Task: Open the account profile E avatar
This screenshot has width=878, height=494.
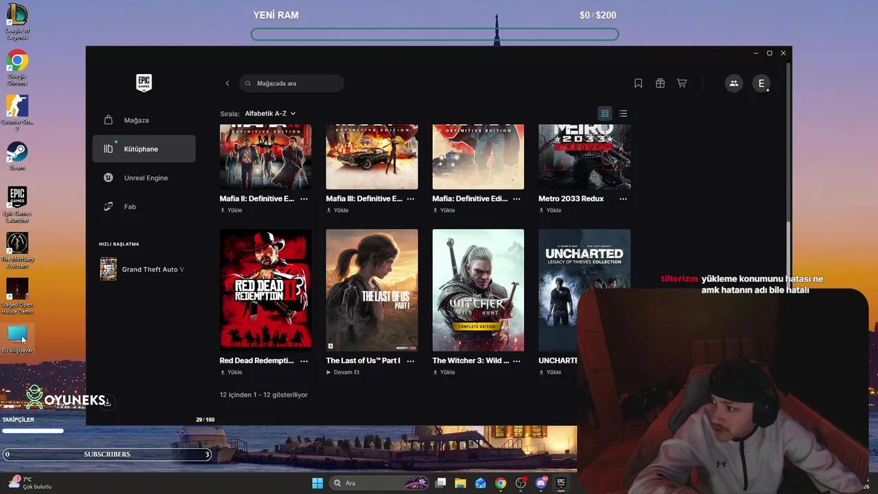Action: click(x=761, y=83)
